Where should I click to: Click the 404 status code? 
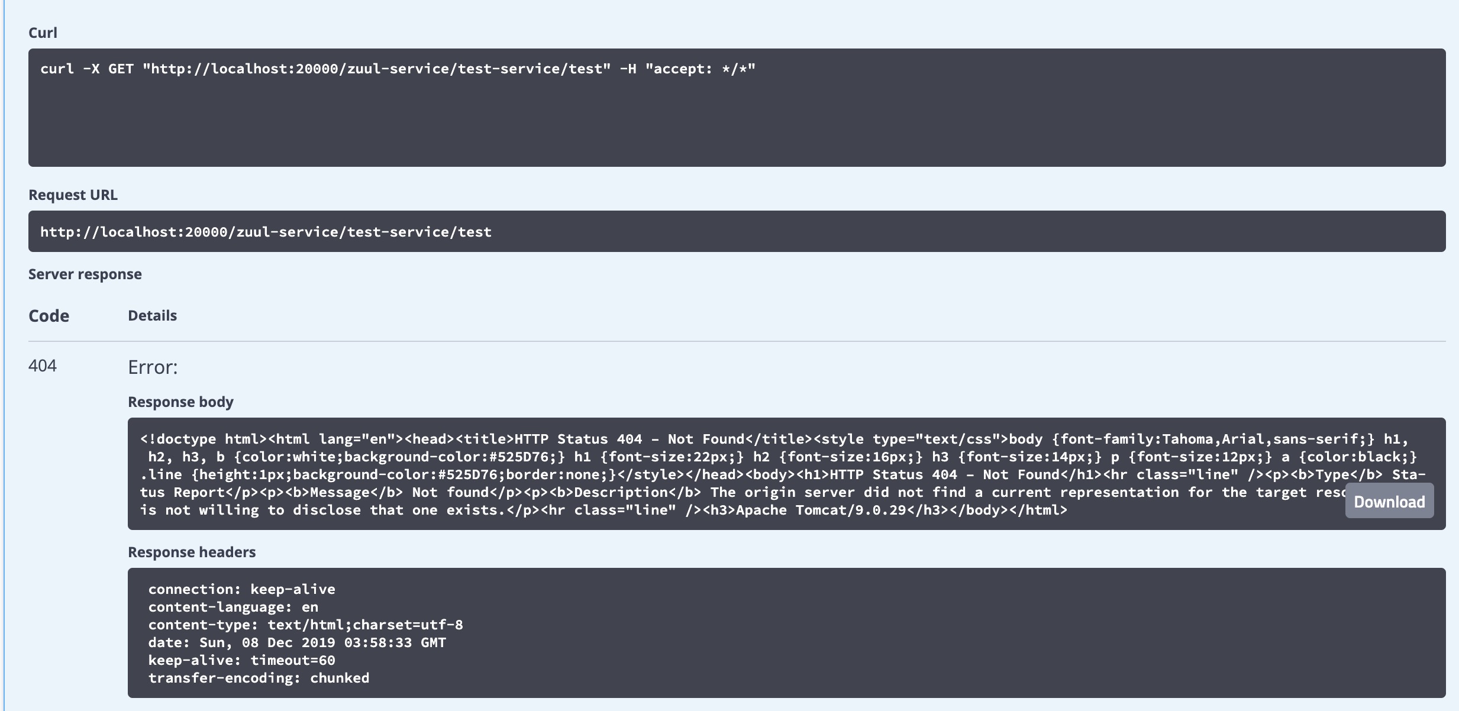(43, 366)
